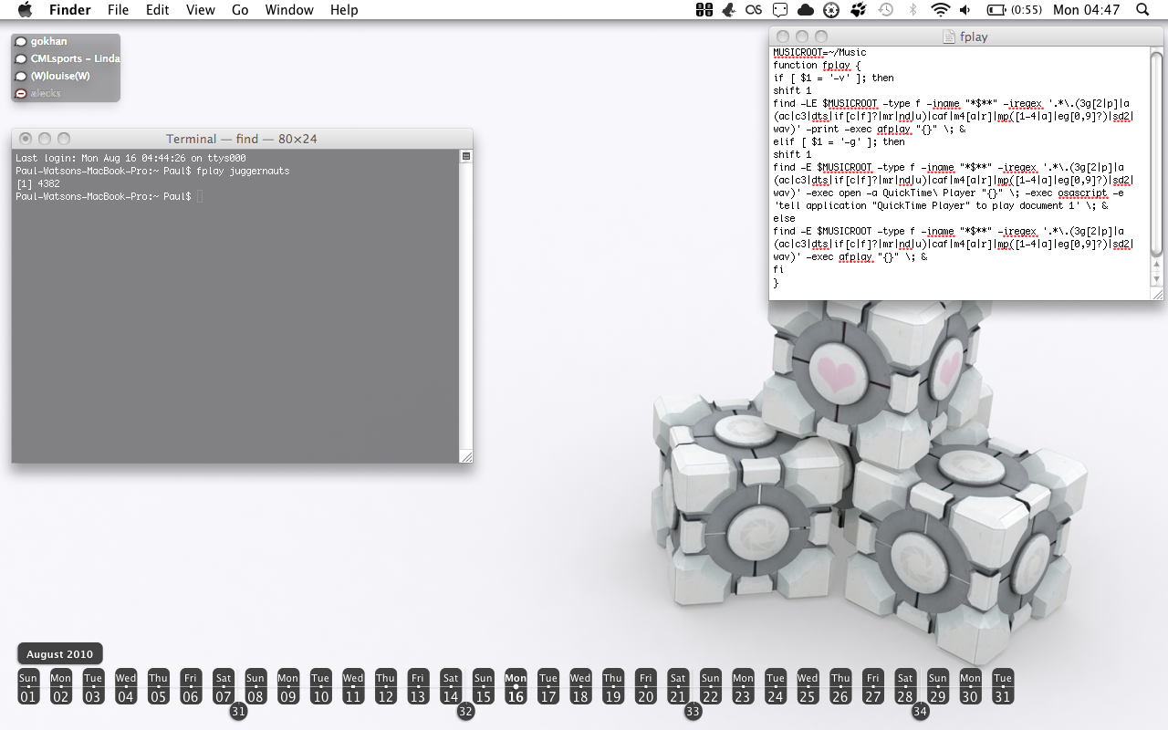Click the volume speaker icon

(x=965, y=10)
